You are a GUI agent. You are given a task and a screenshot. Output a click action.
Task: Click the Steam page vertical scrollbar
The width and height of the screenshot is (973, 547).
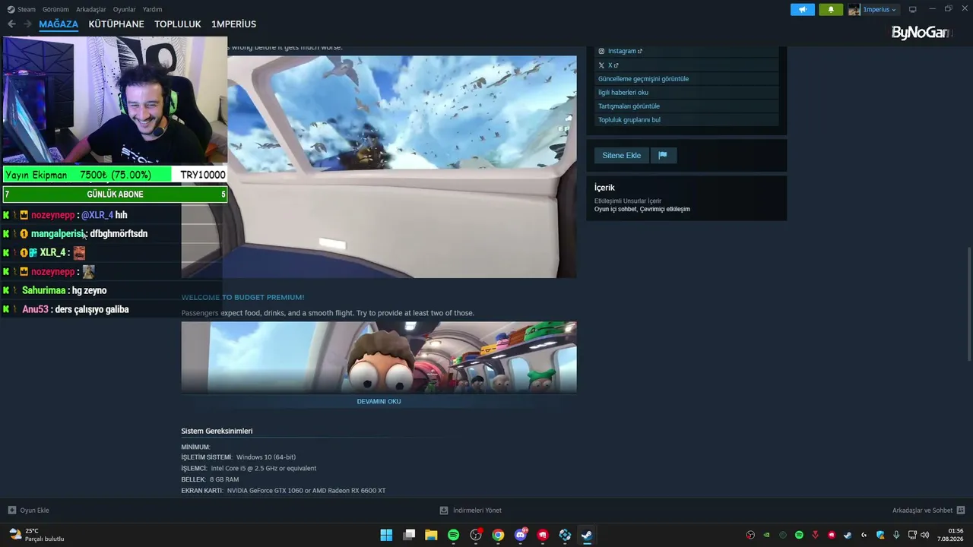tap(968, 304)
